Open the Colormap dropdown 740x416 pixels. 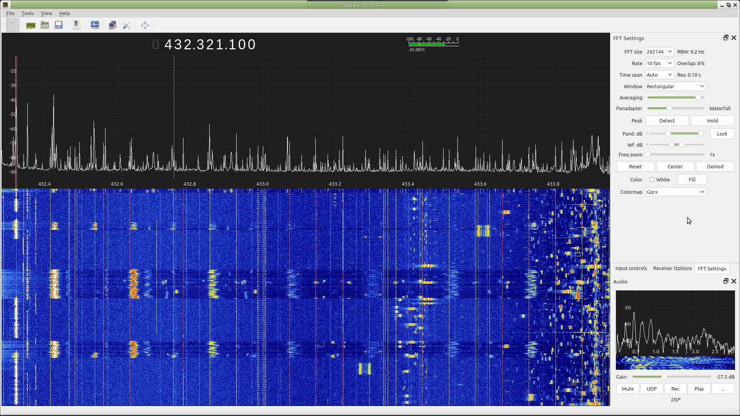pyautogui.click(x=675, y=192)
